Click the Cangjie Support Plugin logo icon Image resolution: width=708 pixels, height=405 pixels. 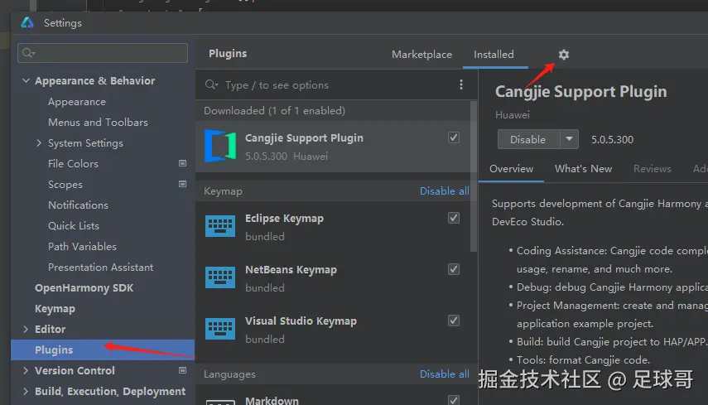point(220,146)
